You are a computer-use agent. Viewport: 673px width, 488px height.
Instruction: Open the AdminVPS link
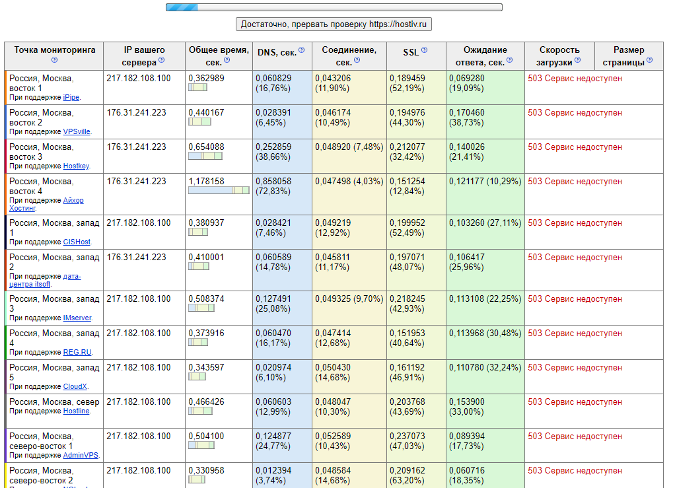click(81, 455)
